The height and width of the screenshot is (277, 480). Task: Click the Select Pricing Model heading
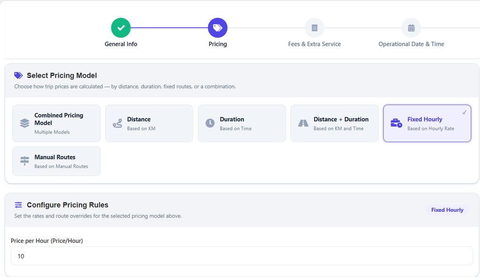pos(62,75)
